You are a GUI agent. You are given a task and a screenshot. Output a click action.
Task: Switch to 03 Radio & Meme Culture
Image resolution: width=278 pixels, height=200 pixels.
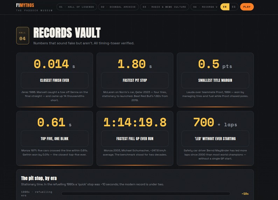(164, 7)
